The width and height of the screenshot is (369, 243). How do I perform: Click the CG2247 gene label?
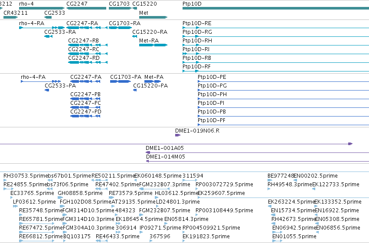pos(77,4)
